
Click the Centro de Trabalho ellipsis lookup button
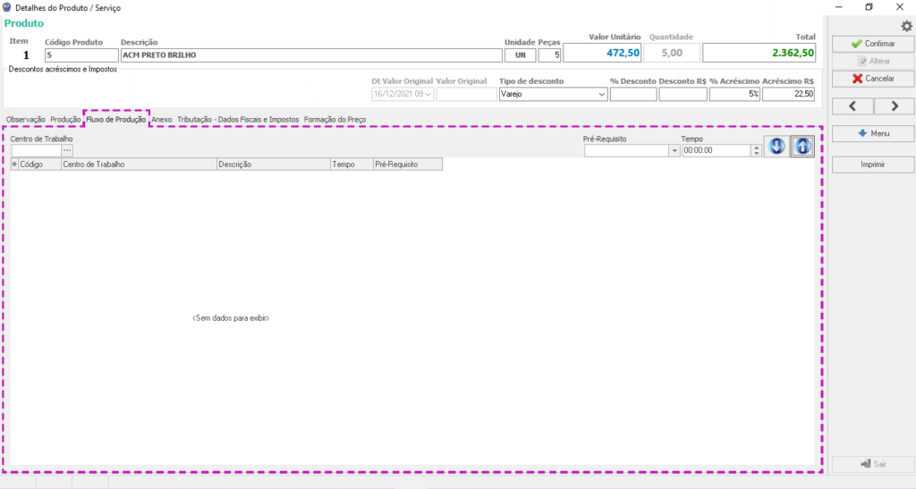point(67,150)
